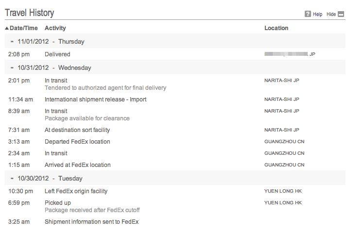Click the Hide minus icon
This screenshot has height=232, width=347.
pos(341,14)
